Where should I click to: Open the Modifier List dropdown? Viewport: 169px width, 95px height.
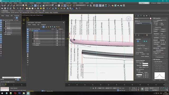point(143,21)
